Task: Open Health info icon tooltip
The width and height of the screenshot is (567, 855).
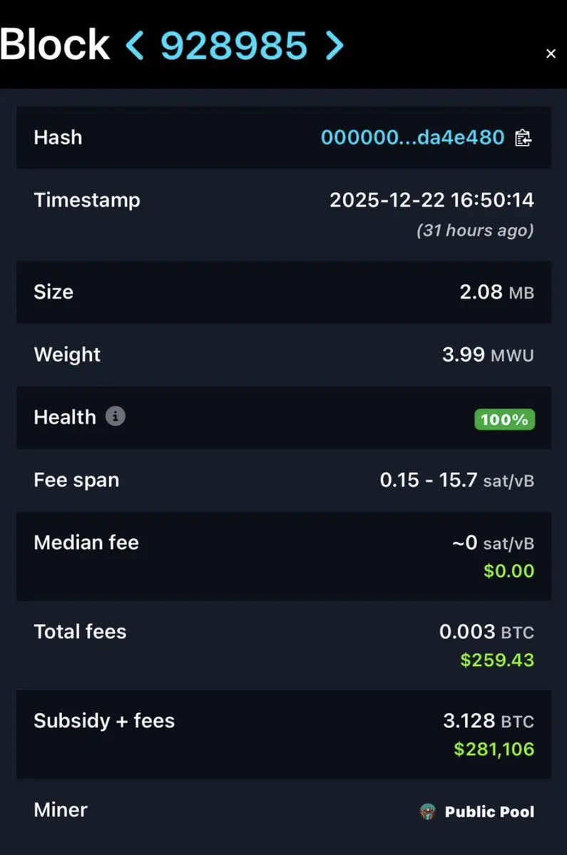Action: pyautogui.click(x=115, y=416)
